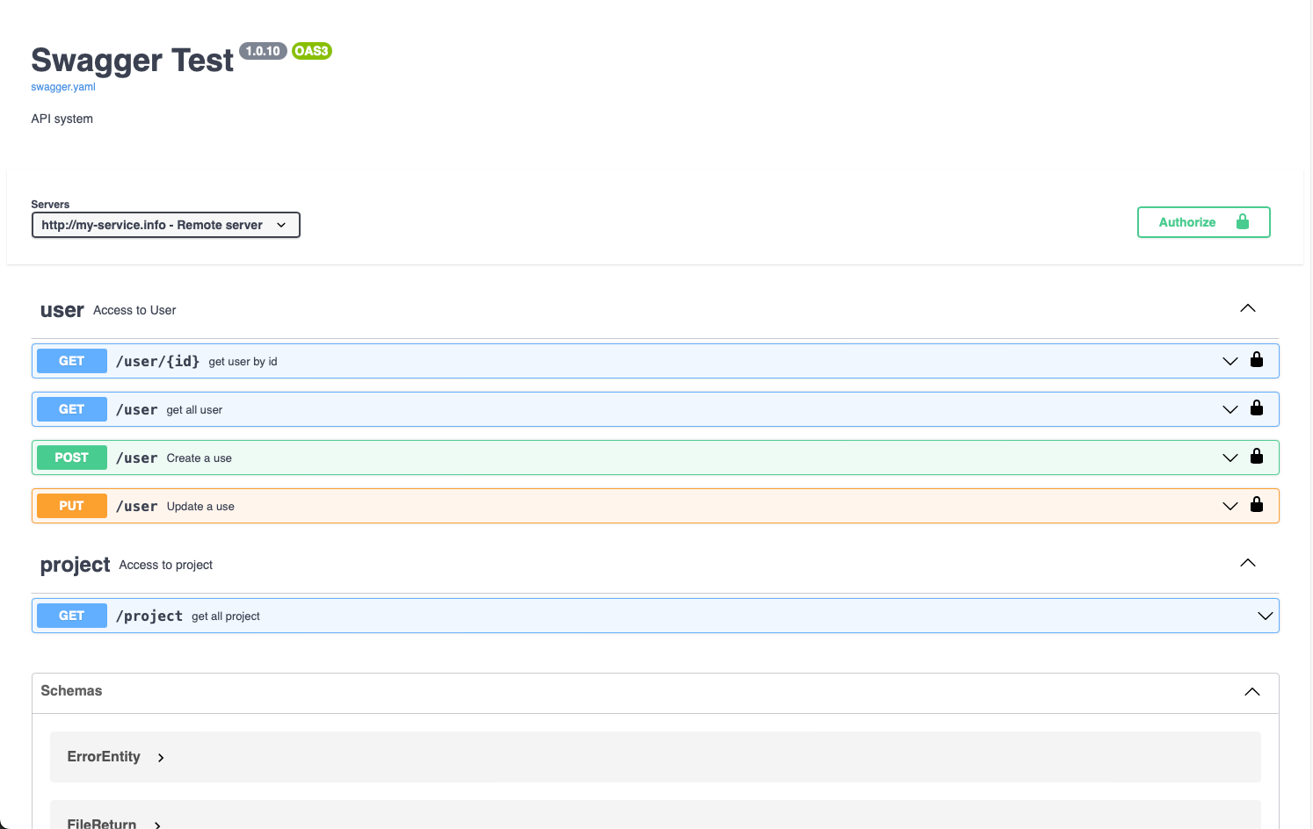1313x829 pixels.
Task: Click the 'Update a use' summary
Action: click(x=200, y=507)
